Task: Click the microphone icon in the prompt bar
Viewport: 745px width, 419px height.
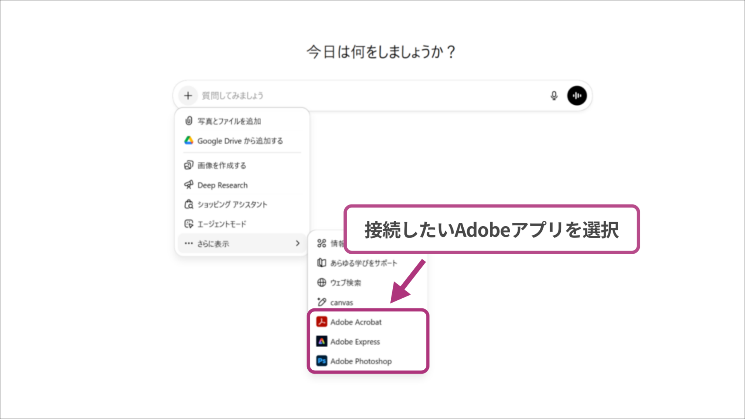Action: point(554,95)
